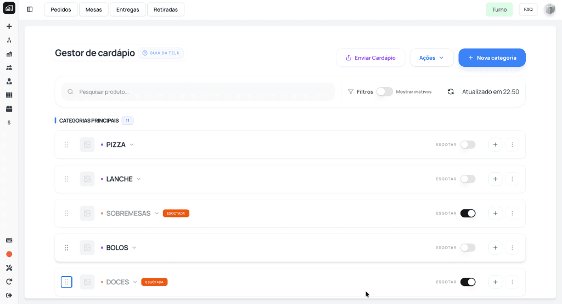Open BOLOS more options menu
The width and height of the screenshot is (562, 304).
[x=512, y=248]
